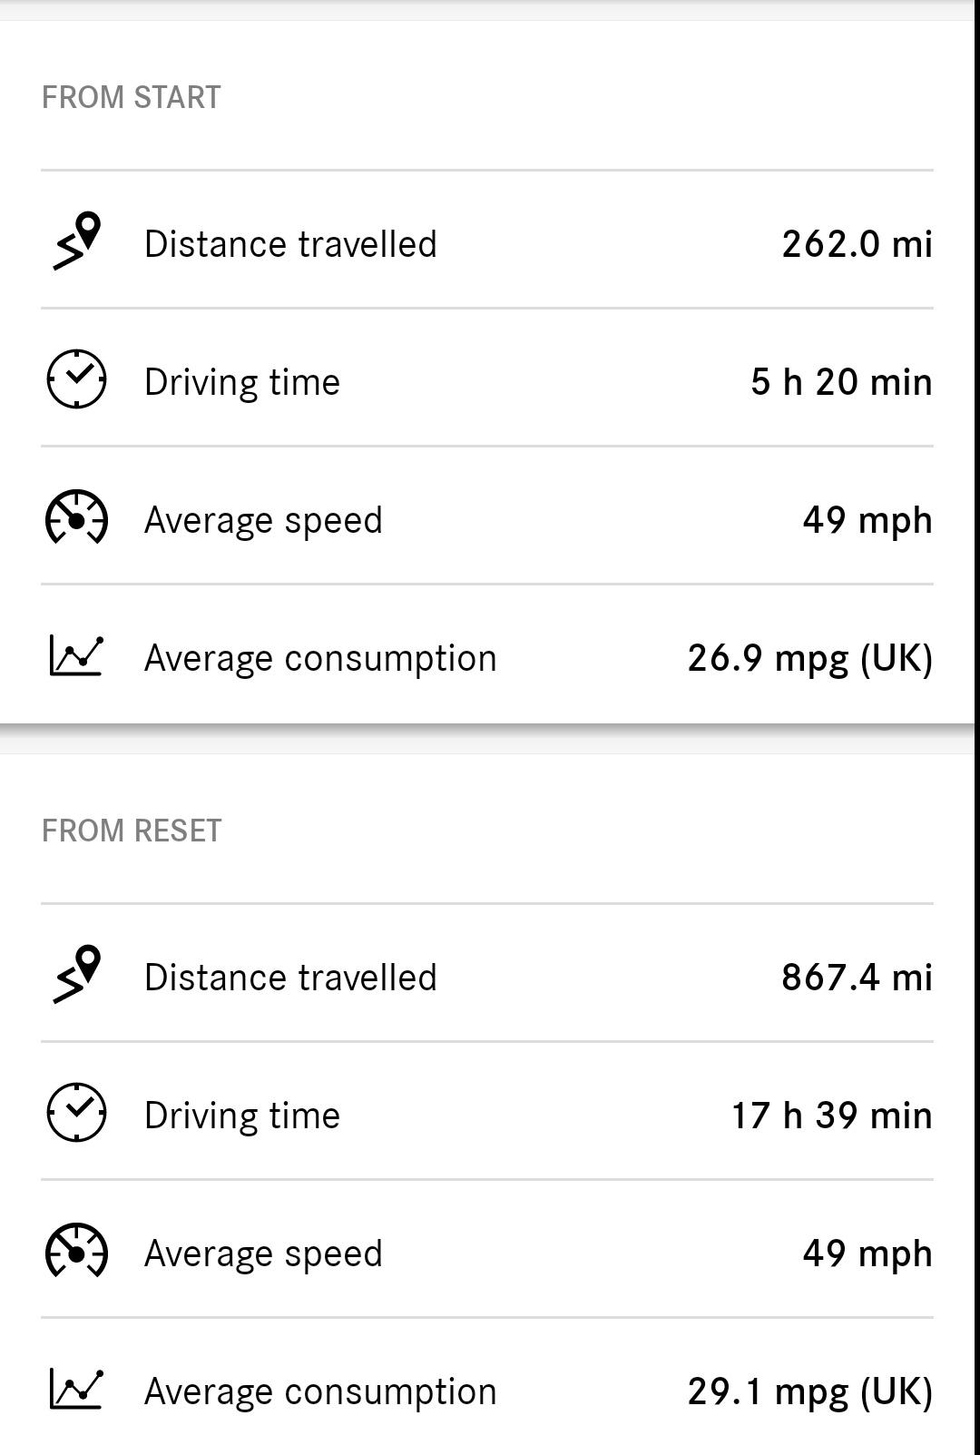
Task: Tap the route pin icon under From Start
Action: 76,241
